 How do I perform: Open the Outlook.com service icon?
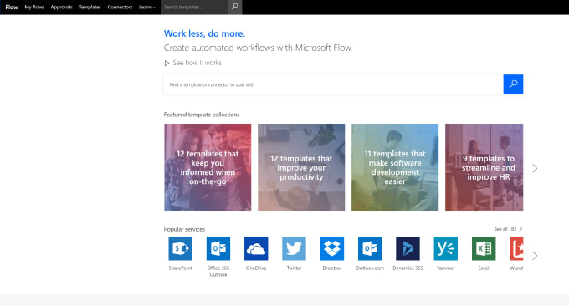pos(370,248)
